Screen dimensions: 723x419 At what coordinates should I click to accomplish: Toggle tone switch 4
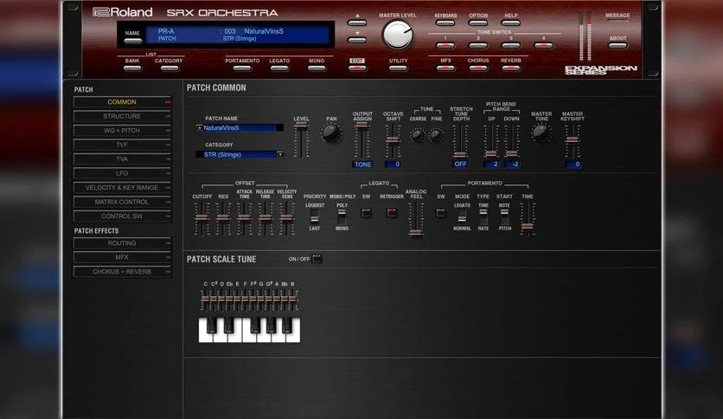click(543, 45)
